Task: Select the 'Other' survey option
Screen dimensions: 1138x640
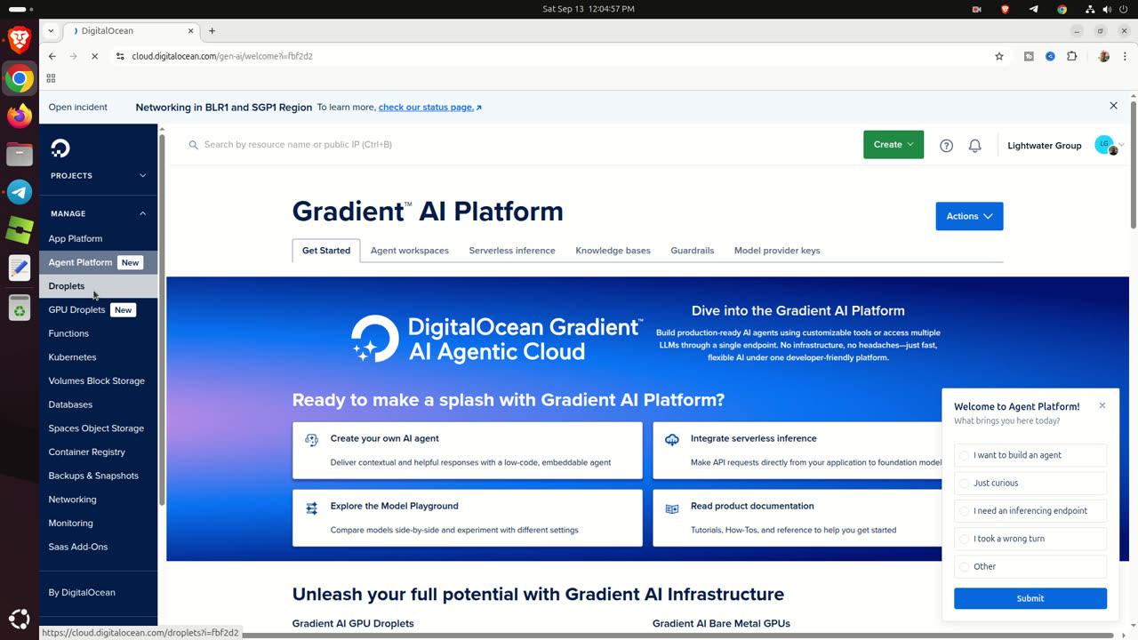Action: [1030, 566]
